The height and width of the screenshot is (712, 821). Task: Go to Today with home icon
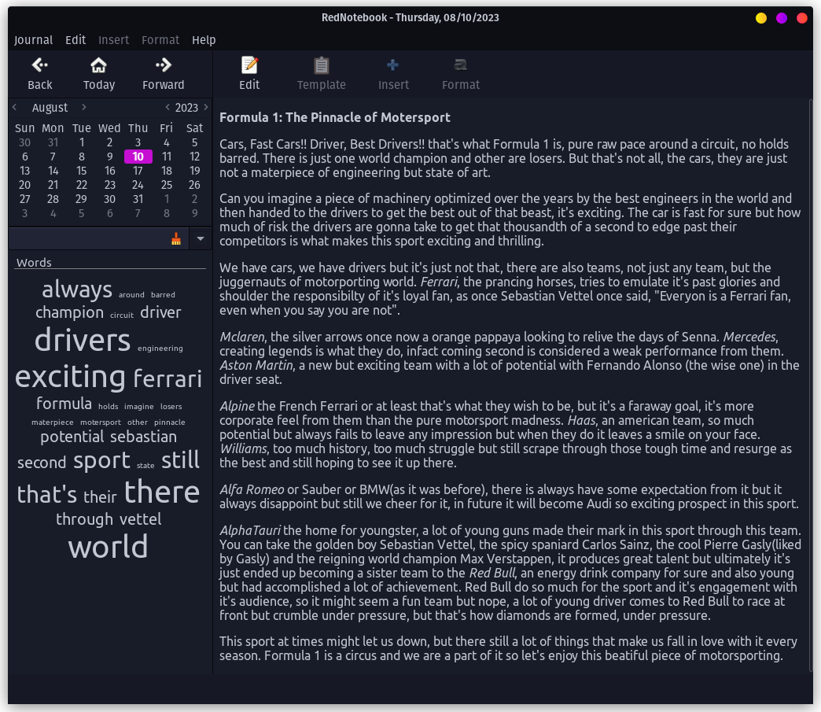click(98, 65)
